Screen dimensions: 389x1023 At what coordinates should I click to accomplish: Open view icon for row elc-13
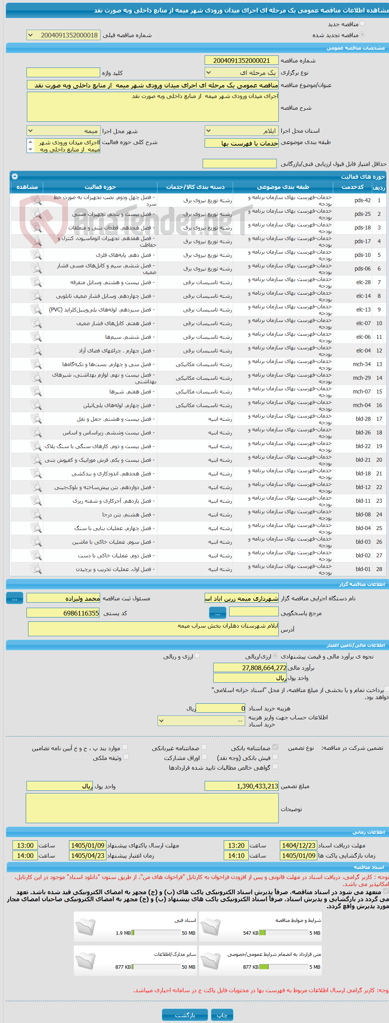tap(36, 310)
